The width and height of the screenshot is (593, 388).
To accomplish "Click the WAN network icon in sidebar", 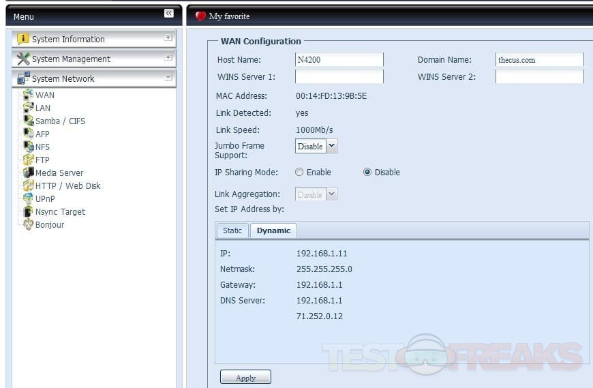I will 28,95.
